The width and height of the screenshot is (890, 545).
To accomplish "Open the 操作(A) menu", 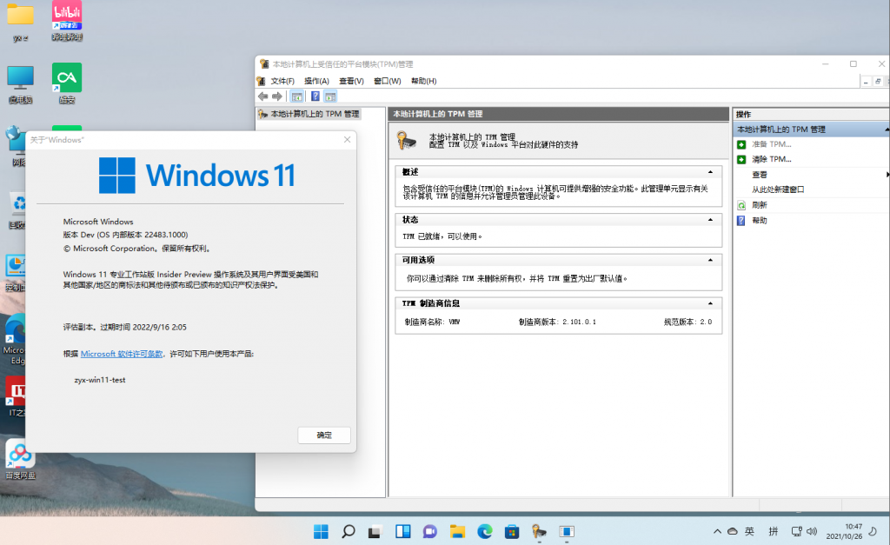I will pyautogui.click(x=316, y=81).
